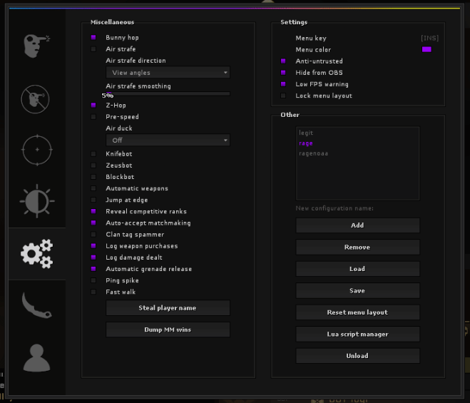The image size is (470, 403).
Task: Open the crossed-out head sidebar tab
Action: coord(36,99)
